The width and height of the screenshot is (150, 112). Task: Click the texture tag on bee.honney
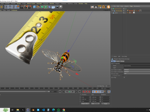tap(140, 11)
